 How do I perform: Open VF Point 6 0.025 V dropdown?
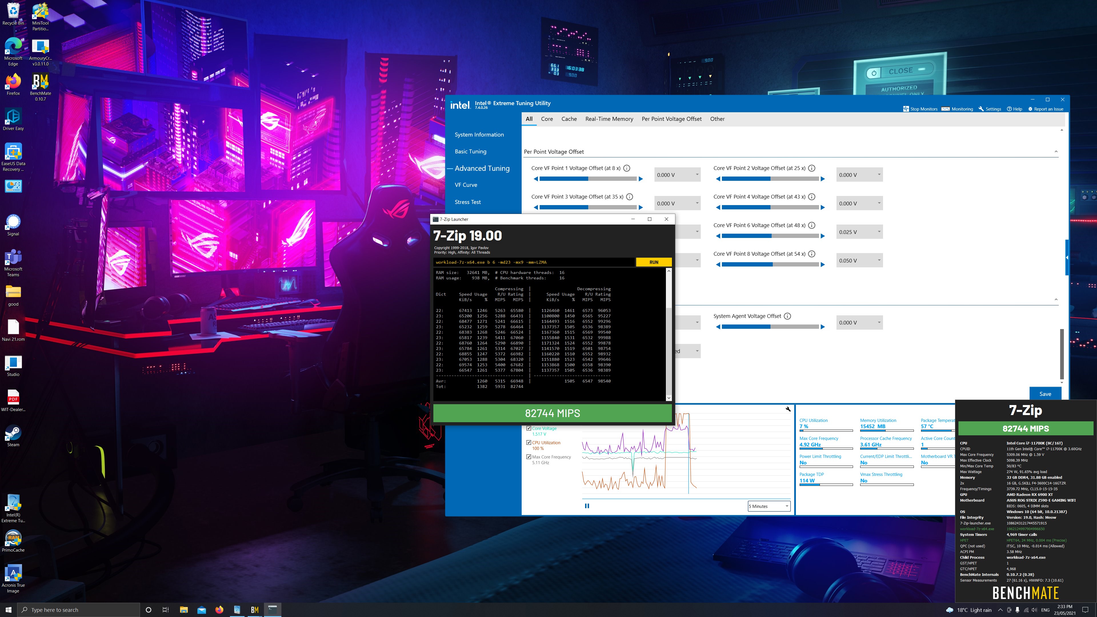859,232
